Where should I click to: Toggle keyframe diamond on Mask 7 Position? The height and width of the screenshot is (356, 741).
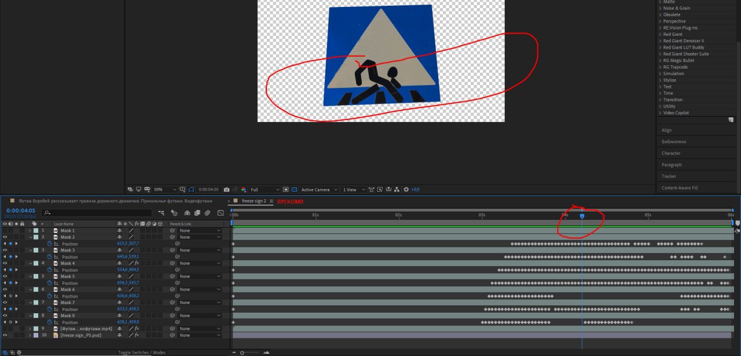[10, 309]
